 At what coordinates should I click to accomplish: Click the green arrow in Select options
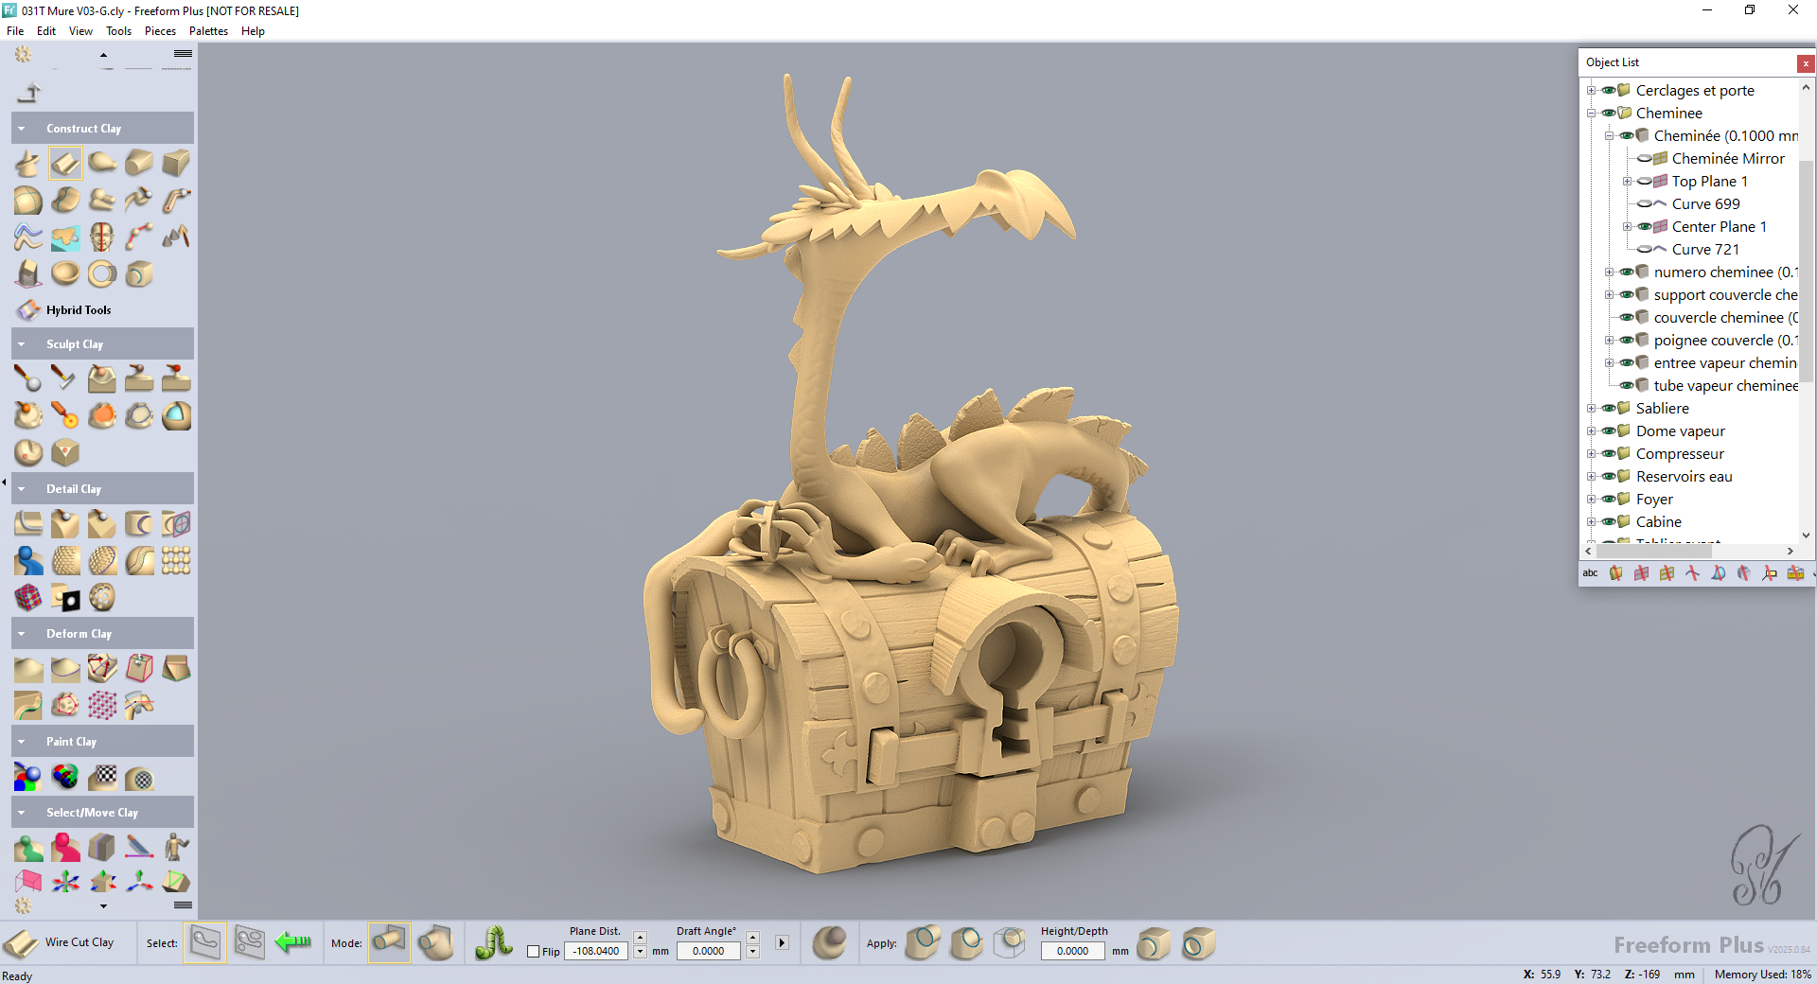tap(293, 942)
